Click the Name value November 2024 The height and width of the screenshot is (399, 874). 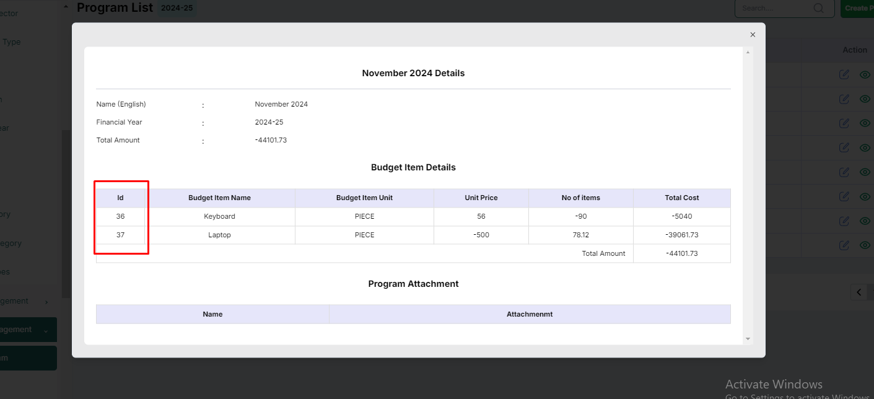281,104
